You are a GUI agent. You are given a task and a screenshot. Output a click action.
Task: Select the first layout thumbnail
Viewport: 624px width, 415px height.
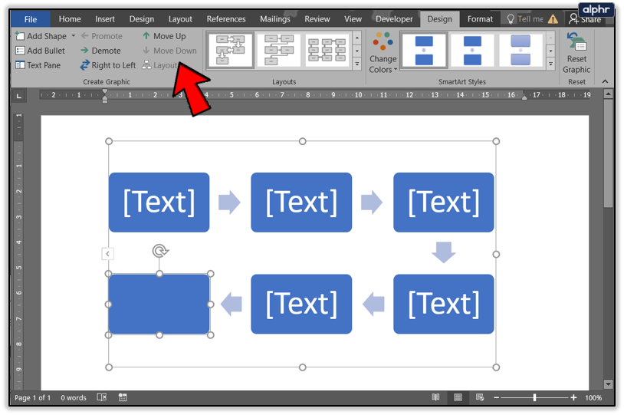pyautogui.click(x=231, y=50)
